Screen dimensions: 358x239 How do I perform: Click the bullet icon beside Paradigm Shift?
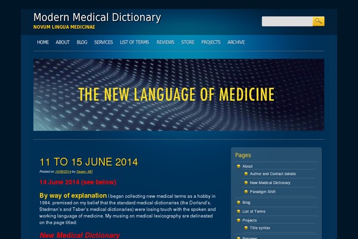(x=246, y=192)
